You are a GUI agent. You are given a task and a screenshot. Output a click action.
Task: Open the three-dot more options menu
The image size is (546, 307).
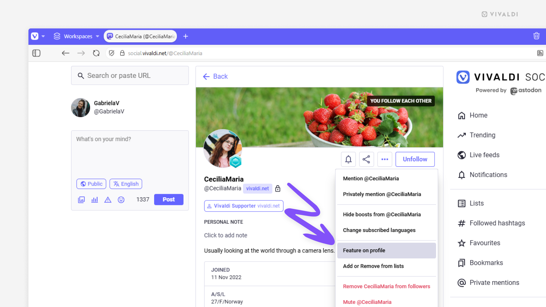click(x=385, y=159)
